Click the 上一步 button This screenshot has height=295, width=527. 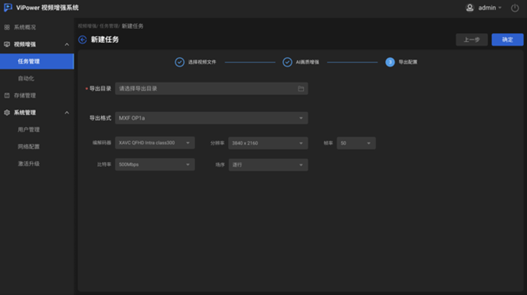tap(471, 40)
